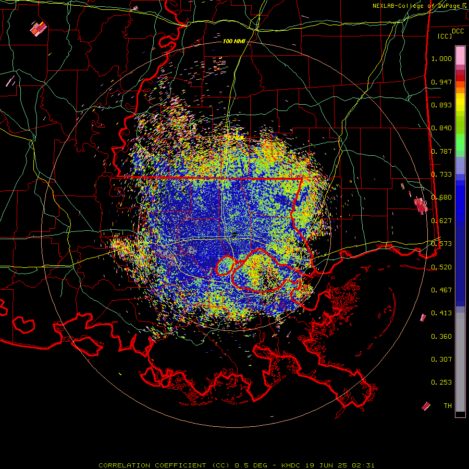The image size is (469, 469).
Task: Select the 0.307 legend value
Action: click(x=441, y=359)
